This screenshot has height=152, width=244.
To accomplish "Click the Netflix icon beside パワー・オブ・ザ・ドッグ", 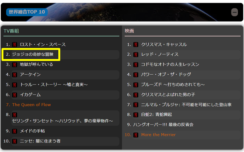I will [136, 75].
